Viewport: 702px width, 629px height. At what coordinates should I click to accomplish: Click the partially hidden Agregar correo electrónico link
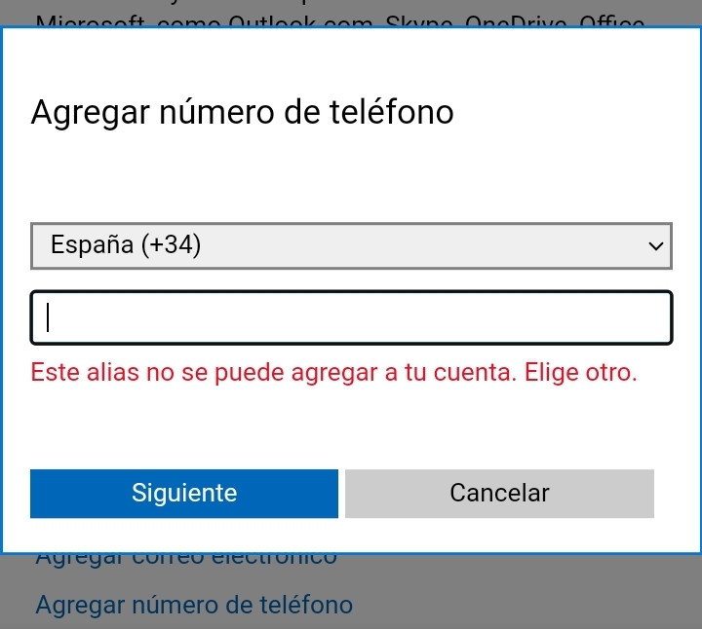tap(186, 559)
